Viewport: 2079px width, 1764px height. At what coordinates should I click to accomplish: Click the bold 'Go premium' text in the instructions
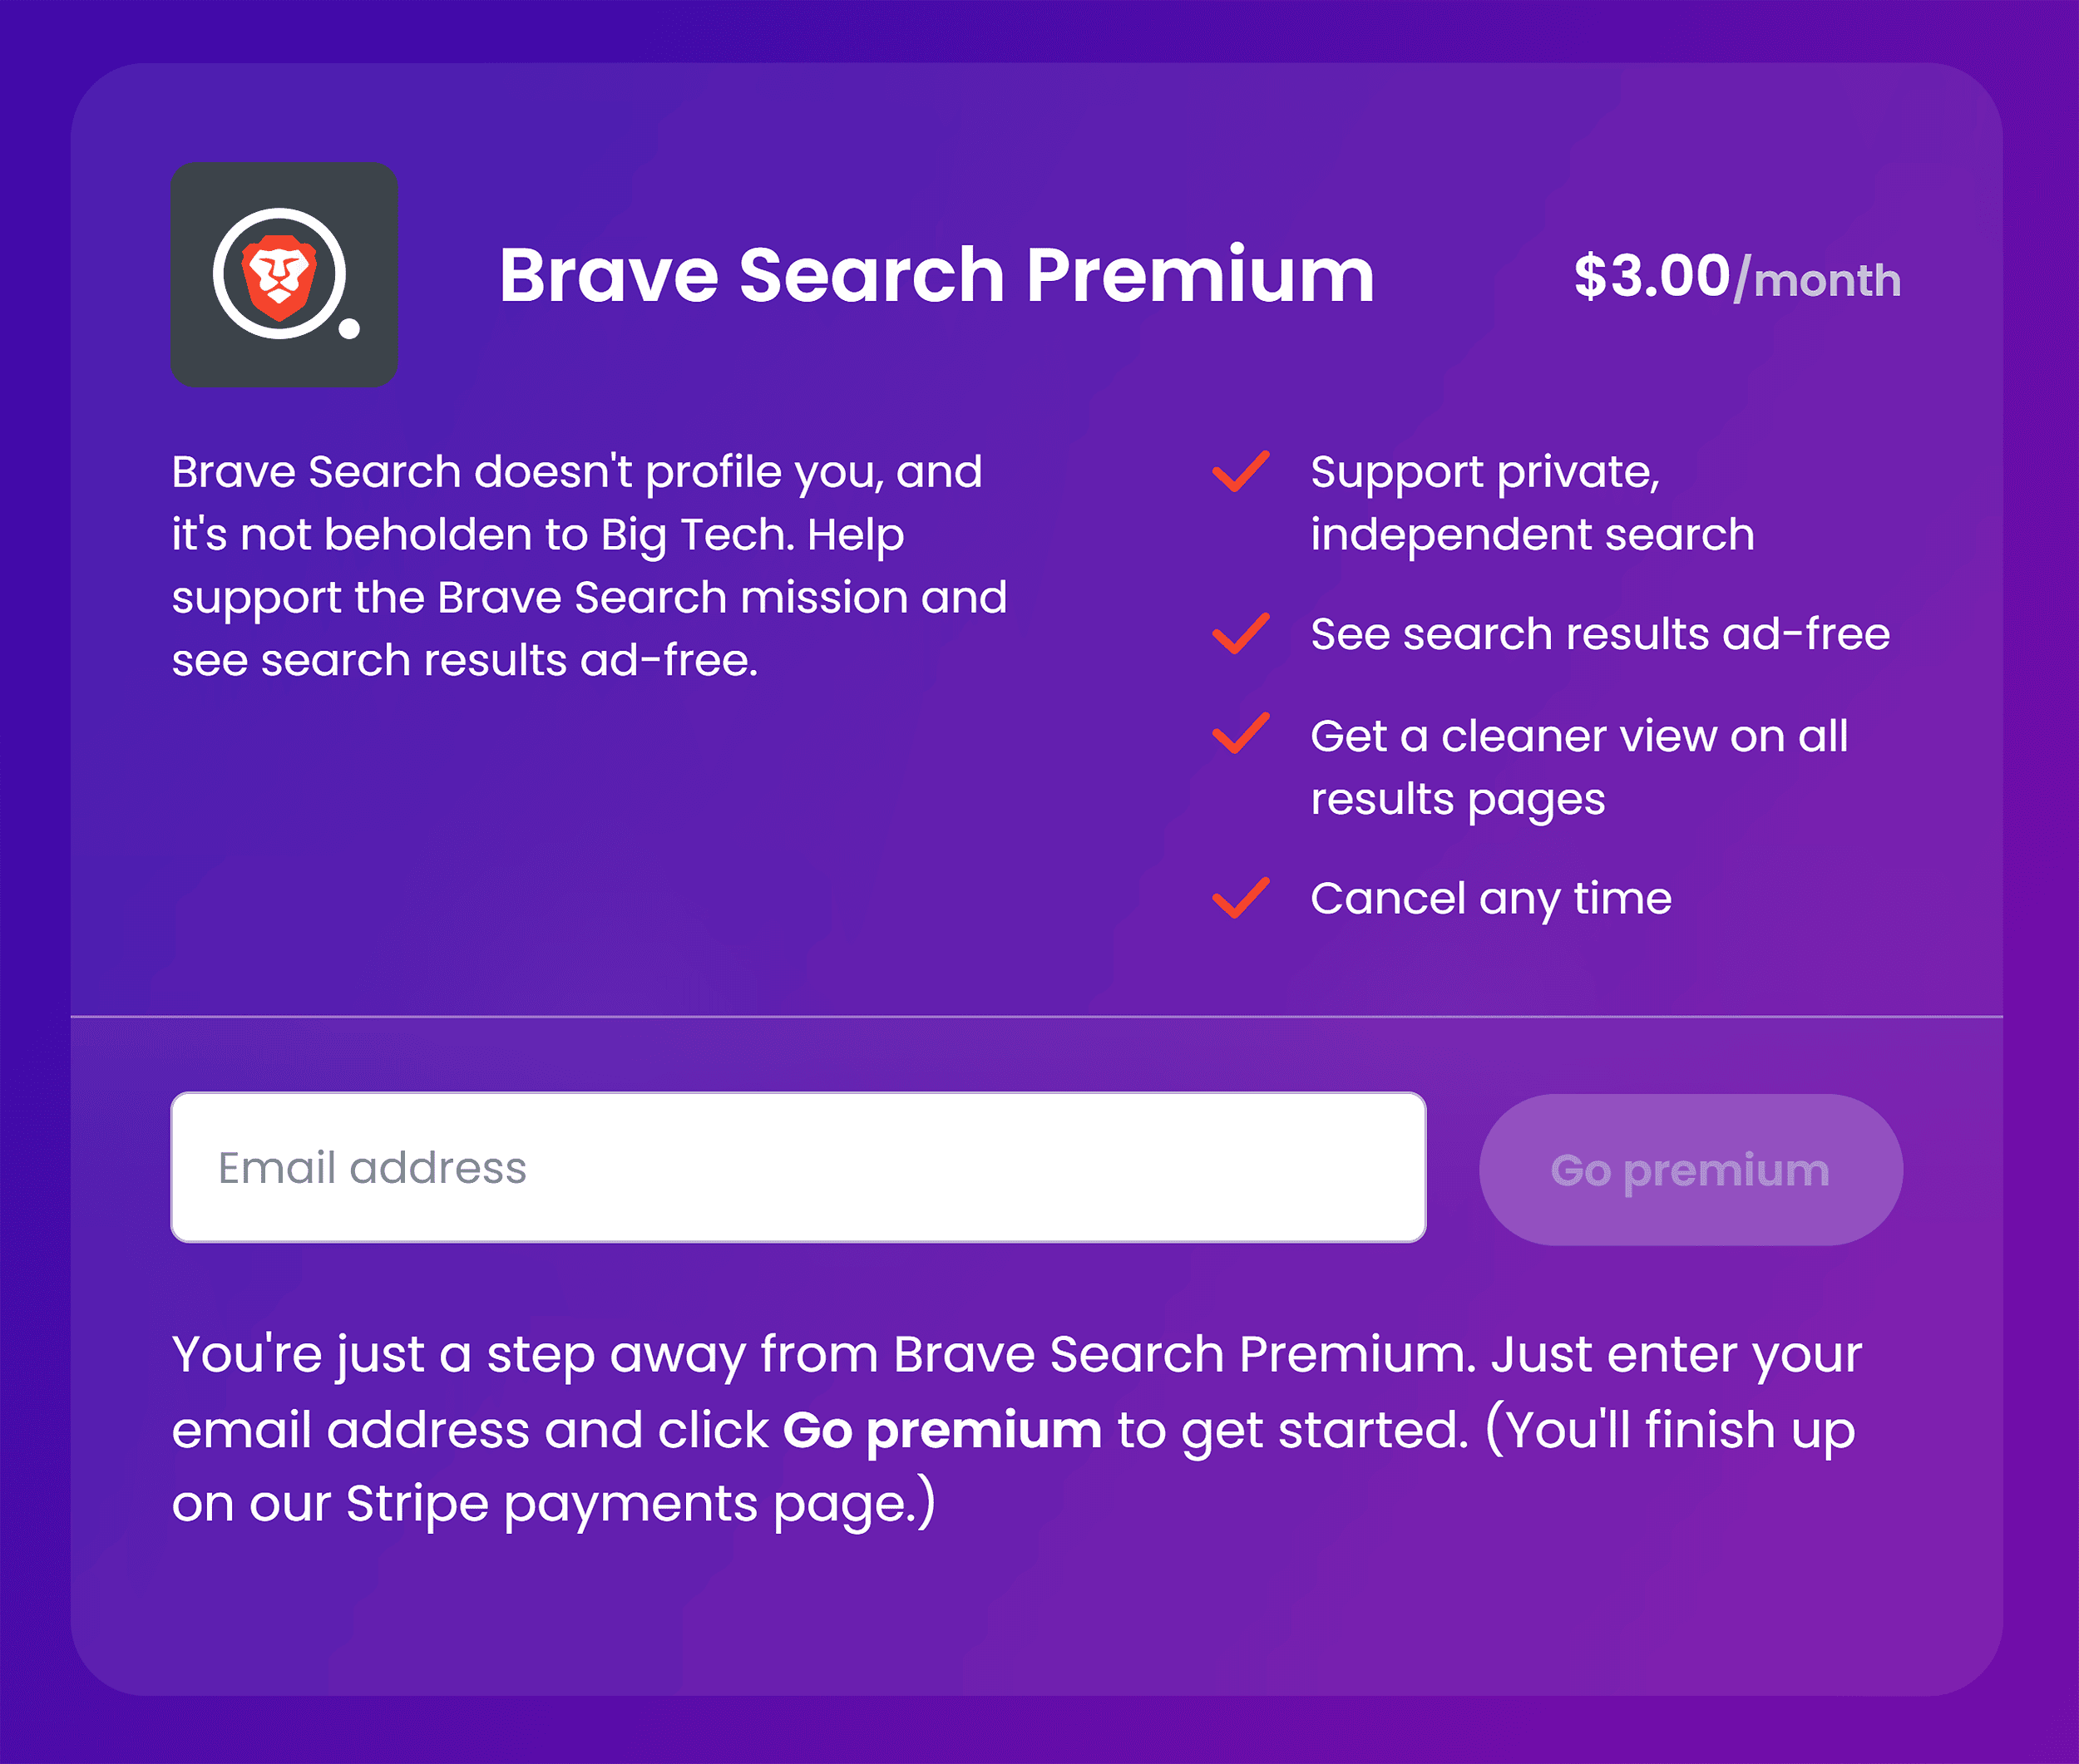click(x=941, y=1429)
